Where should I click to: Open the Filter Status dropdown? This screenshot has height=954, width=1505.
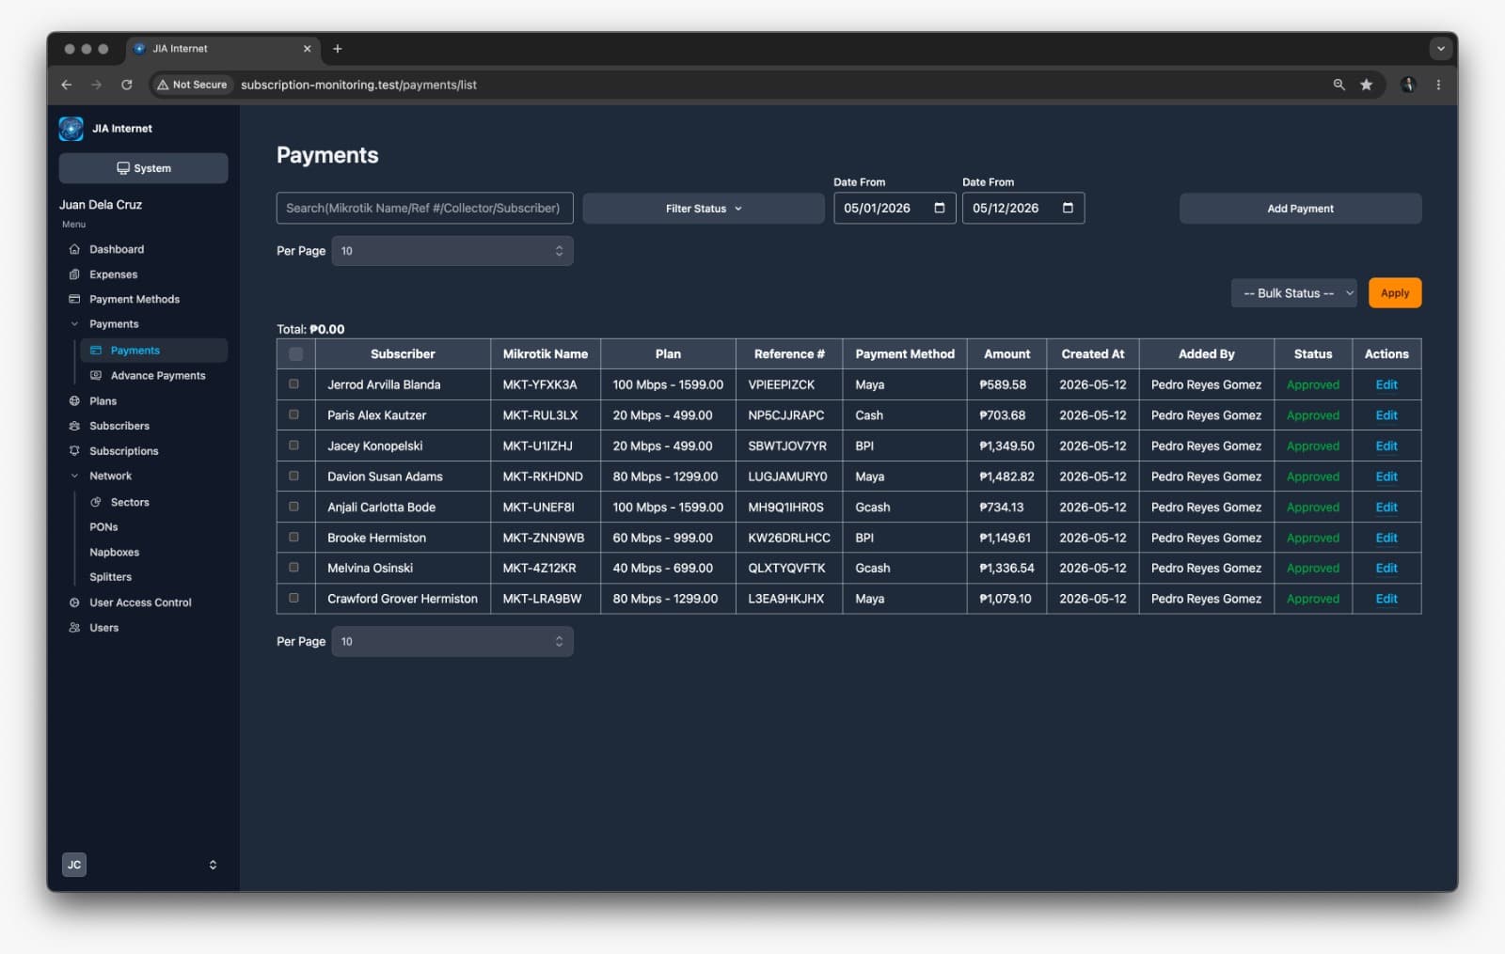704,209
